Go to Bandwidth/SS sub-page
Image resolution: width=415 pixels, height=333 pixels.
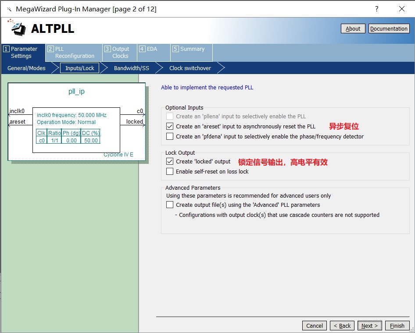132,68
